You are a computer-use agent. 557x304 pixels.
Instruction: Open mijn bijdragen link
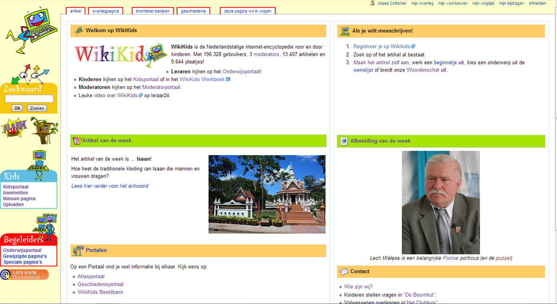pyautogui.click(x=512, y=3)
